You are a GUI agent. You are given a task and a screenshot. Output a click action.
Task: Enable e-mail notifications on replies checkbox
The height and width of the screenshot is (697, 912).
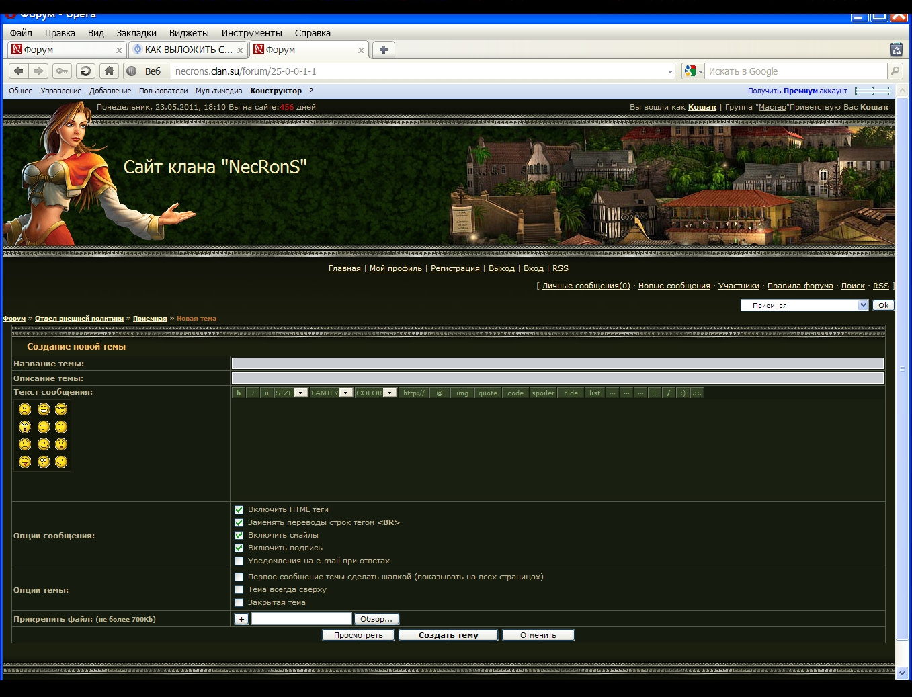point(239,561)
